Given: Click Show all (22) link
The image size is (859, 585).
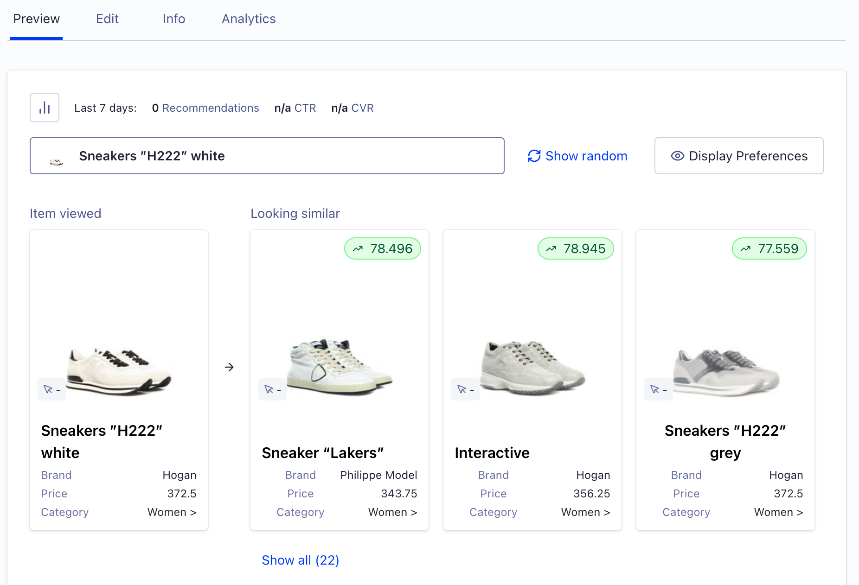Looking at the screenshot, I should (301, 560).
